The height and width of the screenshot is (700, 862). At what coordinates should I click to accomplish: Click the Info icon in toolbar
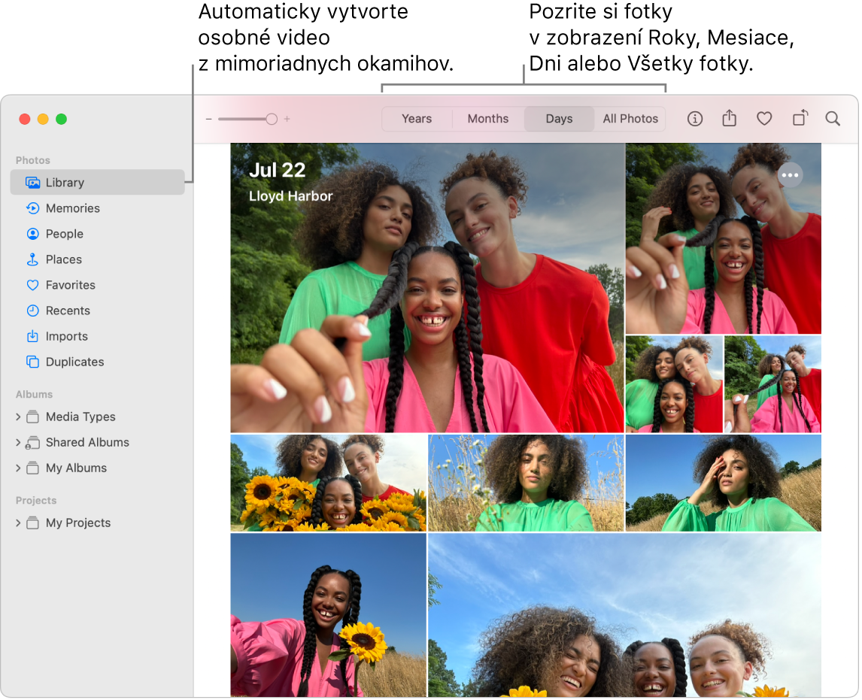695,119
